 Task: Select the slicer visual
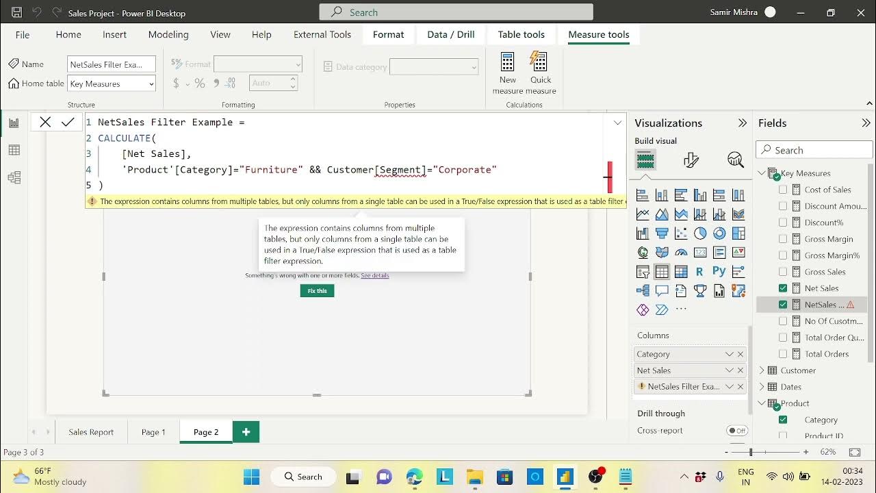tap(643, 272)
